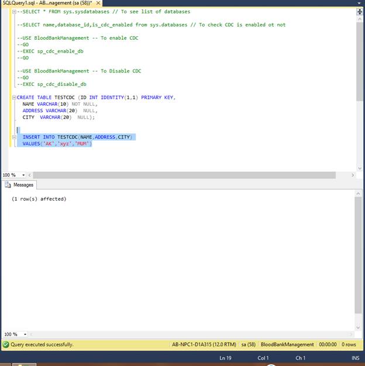This screenshot has width=365, height=366.
Task: Click the login 'sa (58)' status entry
Action: pos(248,344)
